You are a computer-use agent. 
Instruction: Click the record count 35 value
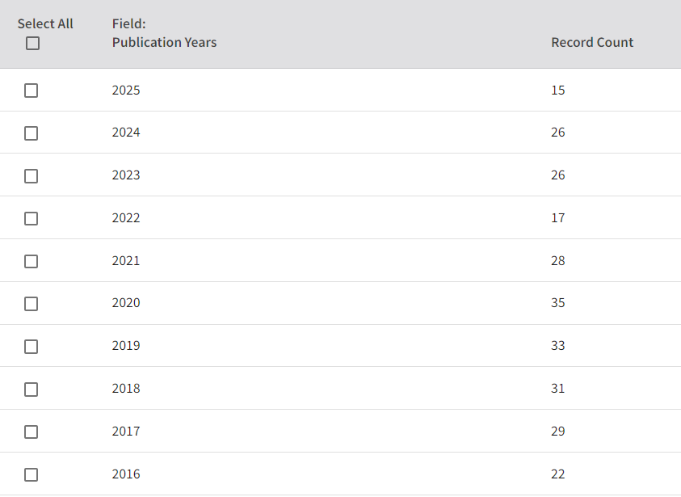click(x=558, y=302)
